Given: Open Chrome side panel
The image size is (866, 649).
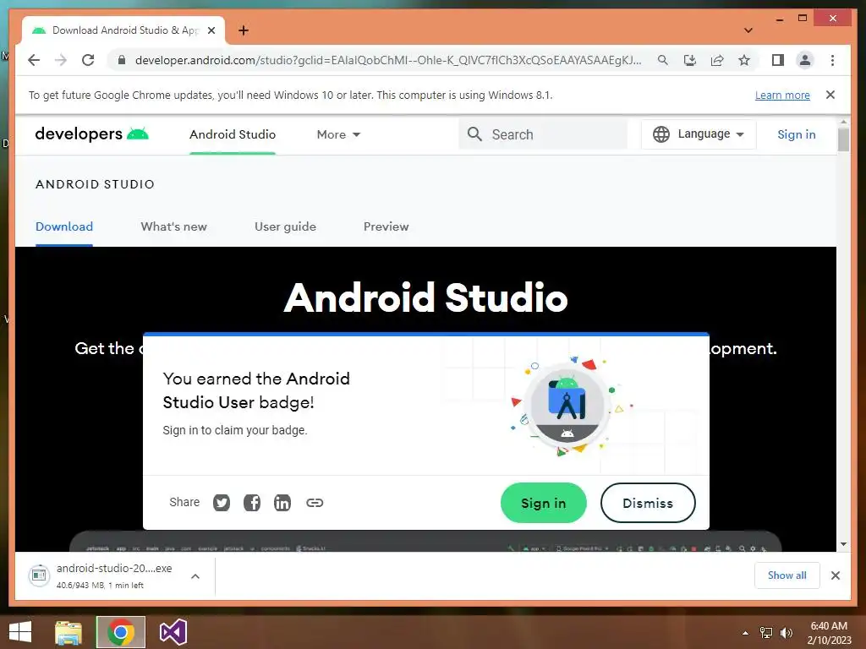Looking at the screenshot, I should coord(778,60).
